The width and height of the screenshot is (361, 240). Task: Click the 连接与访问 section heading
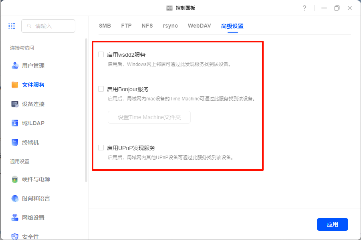point(22,48)
